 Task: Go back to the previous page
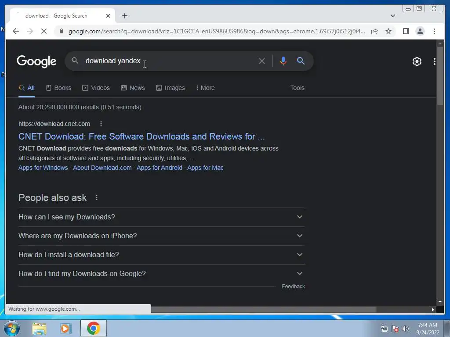coord(16,31)
